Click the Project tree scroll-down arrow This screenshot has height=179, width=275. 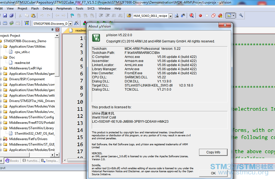(57, 155)
